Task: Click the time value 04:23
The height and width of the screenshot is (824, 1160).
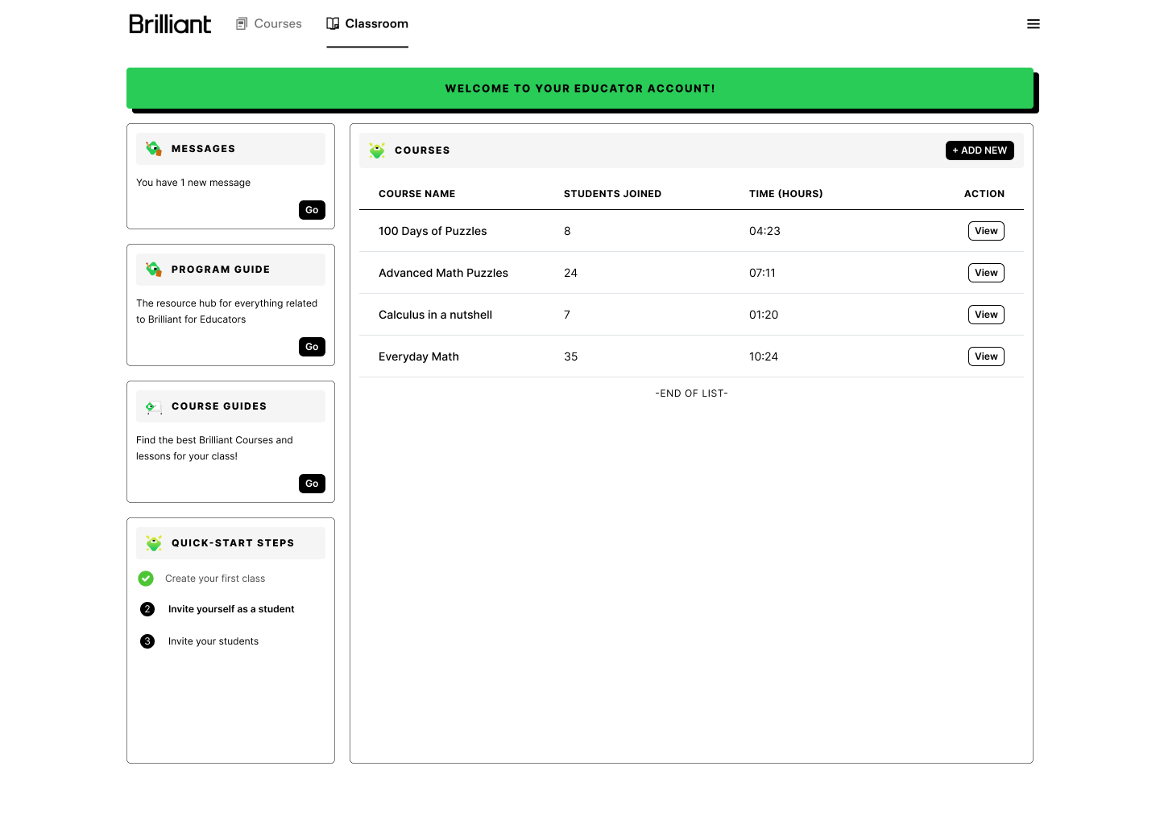Action: click(764, 231)
